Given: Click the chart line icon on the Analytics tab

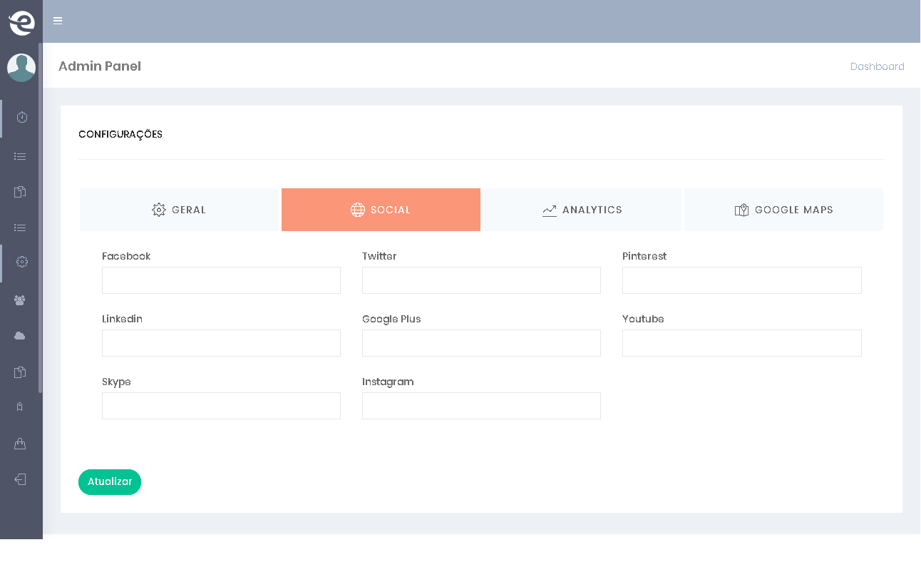Looking at the screenshot, I should click(549, 210).
